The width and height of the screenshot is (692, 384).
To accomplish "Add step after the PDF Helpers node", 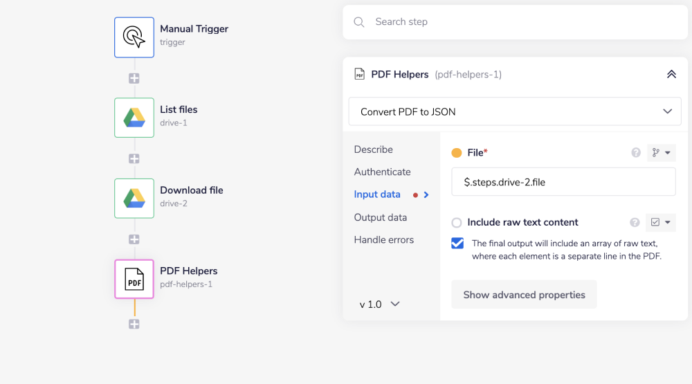I will [134, 324].
